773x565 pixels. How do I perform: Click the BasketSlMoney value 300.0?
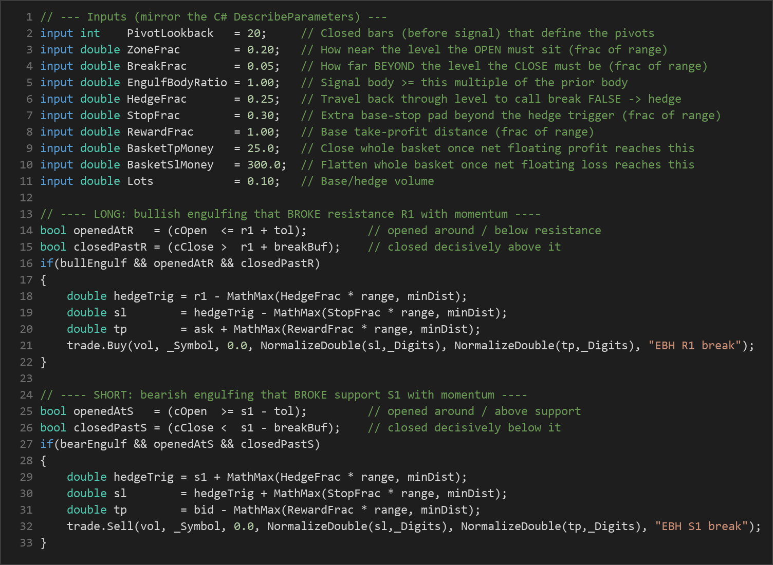tap(264, 165)
